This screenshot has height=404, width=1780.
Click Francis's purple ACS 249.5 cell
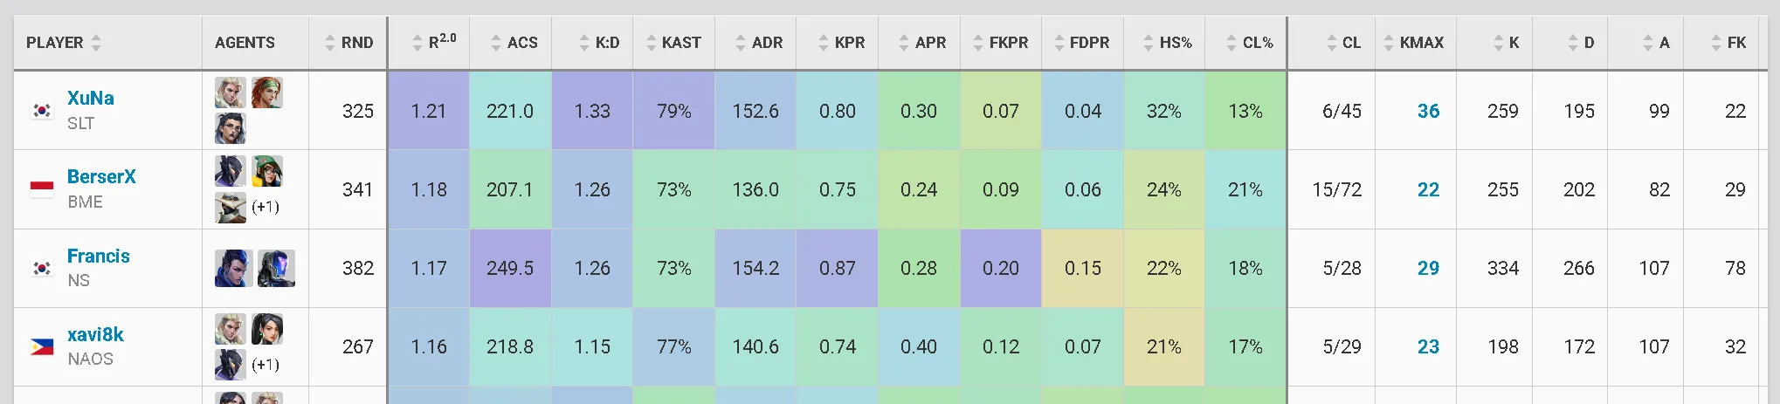click(x=510, y=269)
